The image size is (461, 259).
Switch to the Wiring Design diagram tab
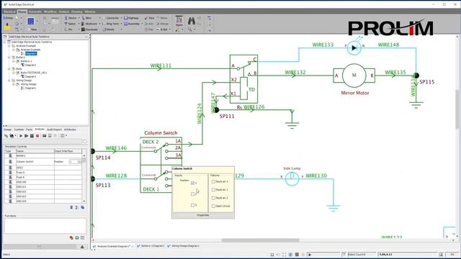pos(184,246)
